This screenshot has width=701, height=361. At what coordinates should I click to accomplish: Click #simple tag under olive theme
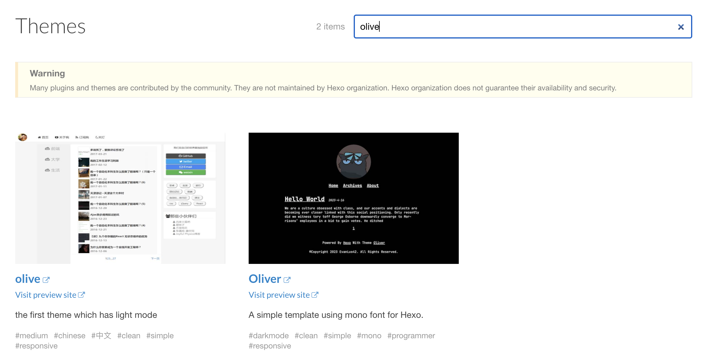(160, 336)
